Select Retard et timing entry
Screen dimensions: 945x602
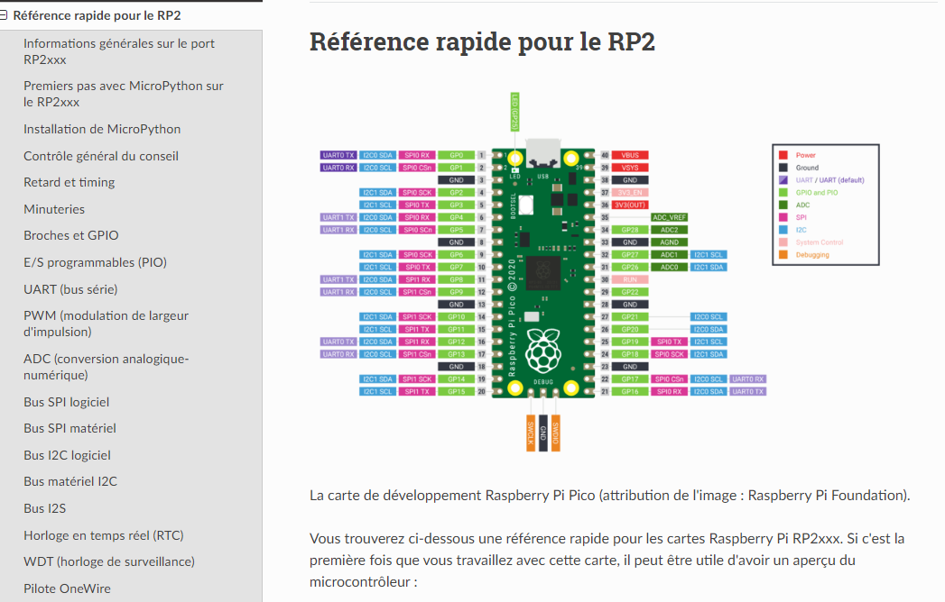pyautogui.click(x=69, y=182)
